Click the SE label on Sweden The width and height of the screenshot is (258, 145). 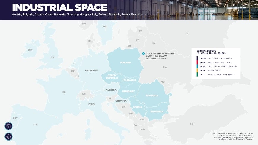click(104, 26)
